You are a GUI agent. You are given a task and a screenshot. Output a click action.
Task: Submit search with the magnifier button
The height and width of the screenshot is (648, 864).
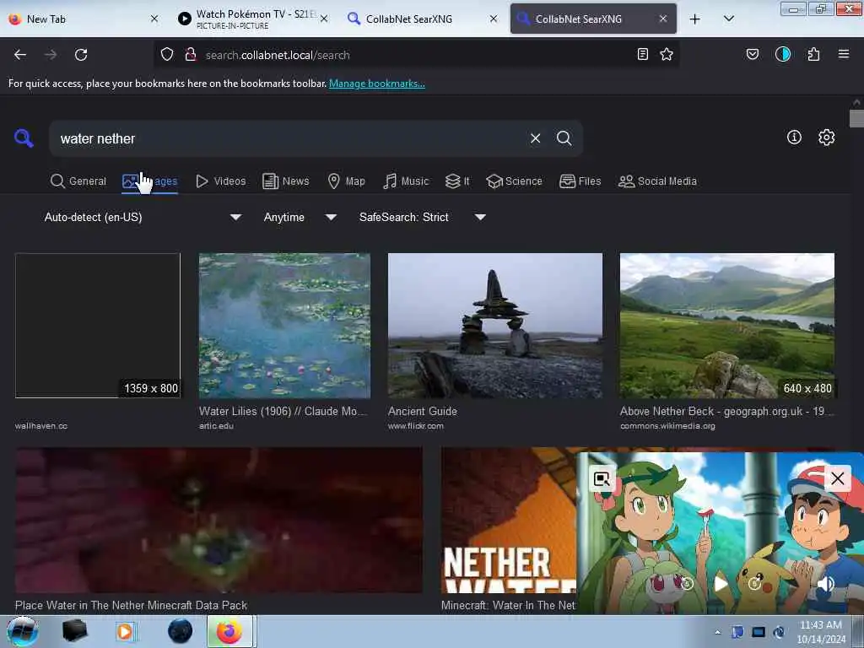(x=564, y=138)
